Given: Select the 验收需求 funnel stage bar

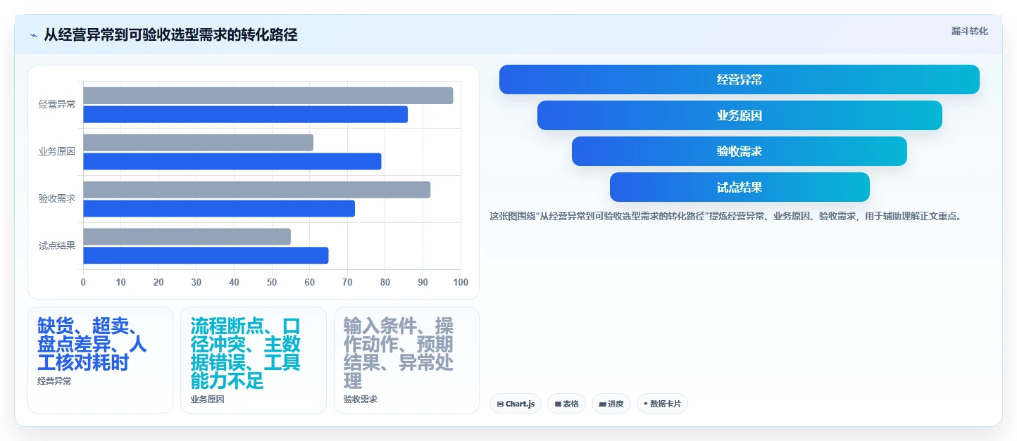Looking at the screenshot, I should (x=740, y=151).
